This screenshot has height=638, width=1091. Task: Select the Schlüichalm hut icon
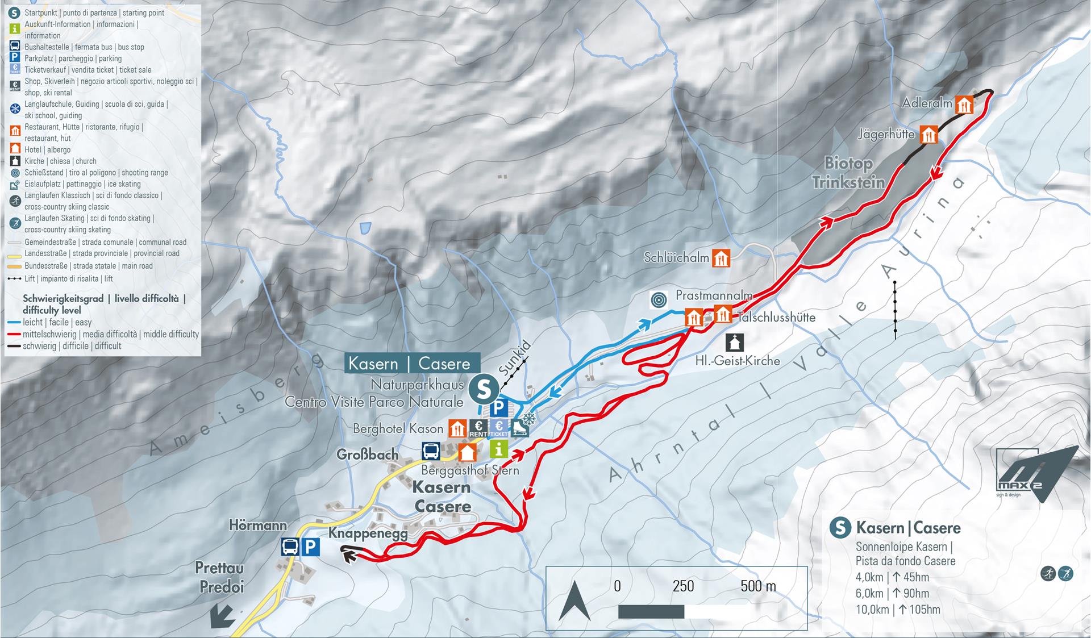721,258
